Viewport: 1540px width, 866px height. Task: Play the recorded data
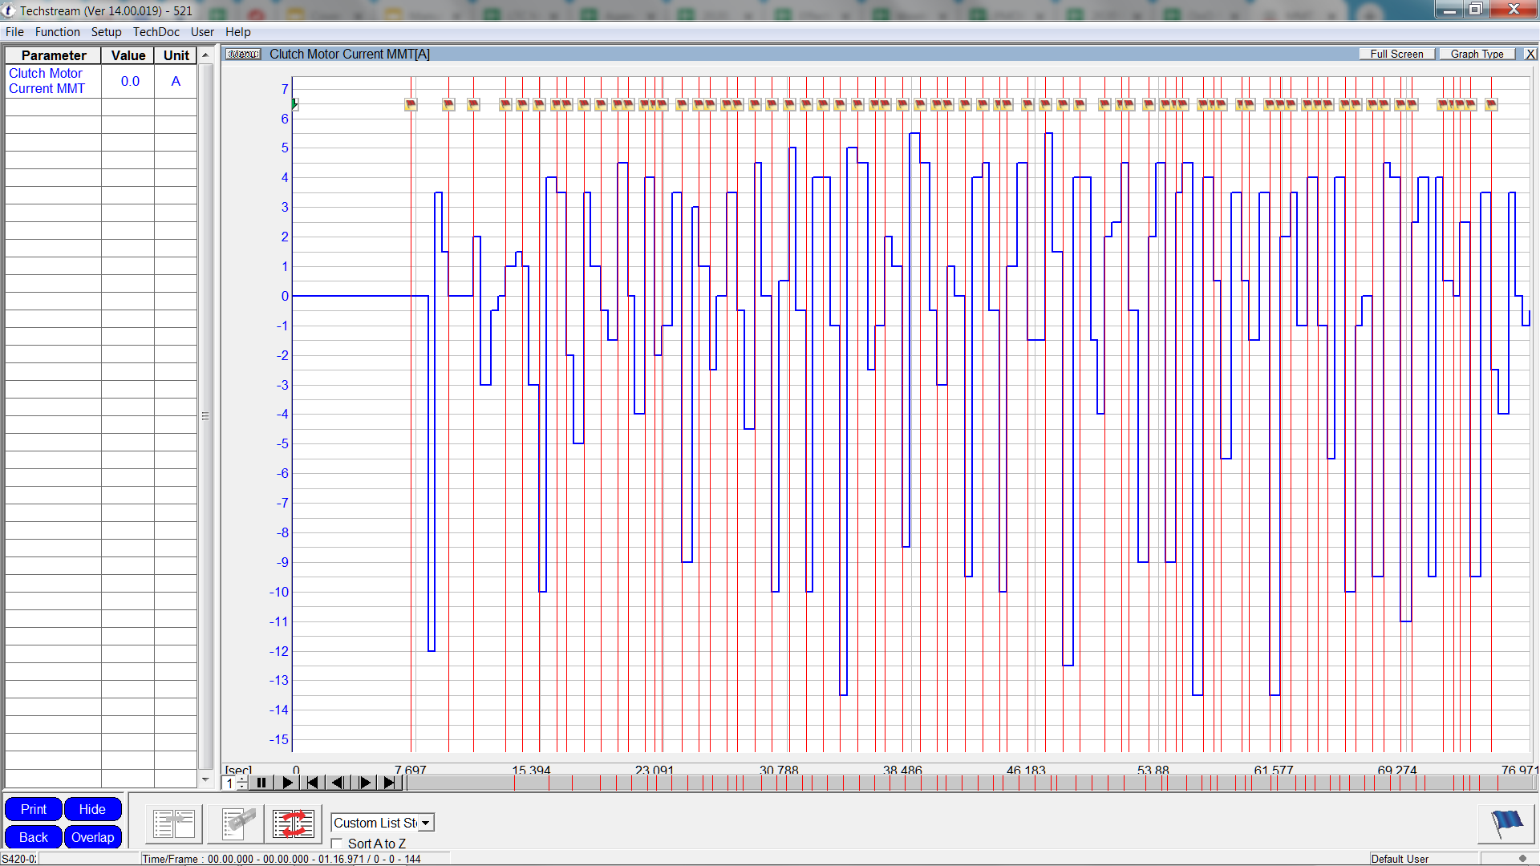click(x=287, y=783)
